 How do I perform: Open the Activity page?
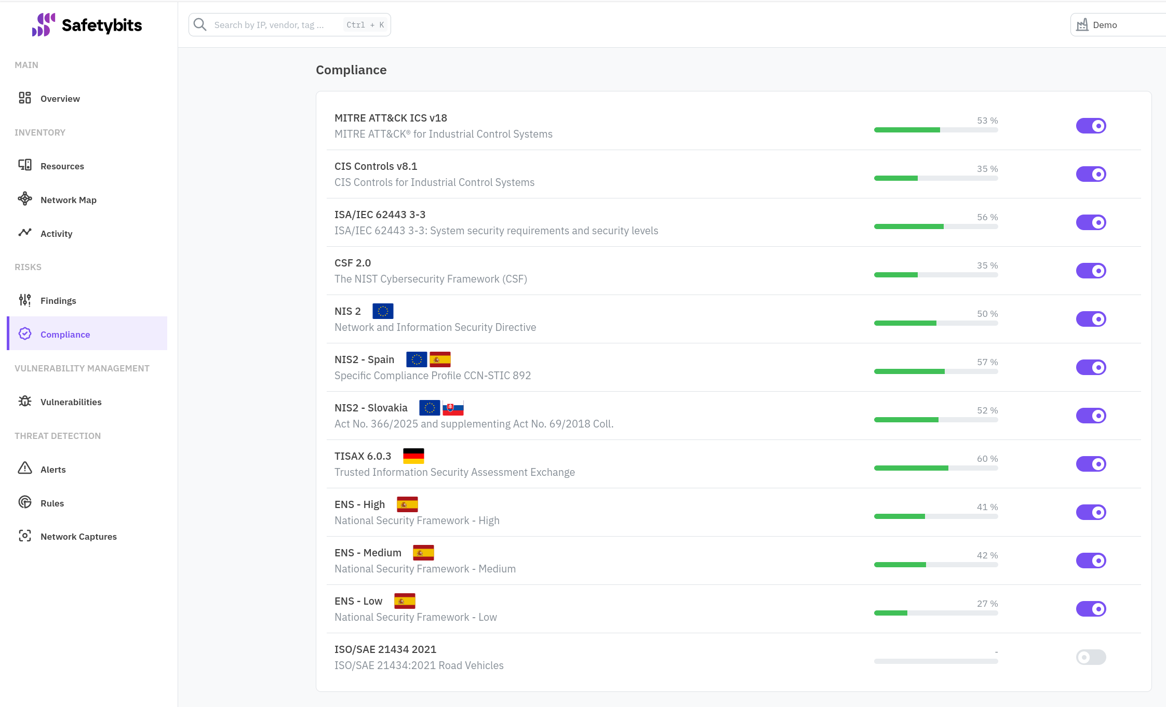(87, 233)
